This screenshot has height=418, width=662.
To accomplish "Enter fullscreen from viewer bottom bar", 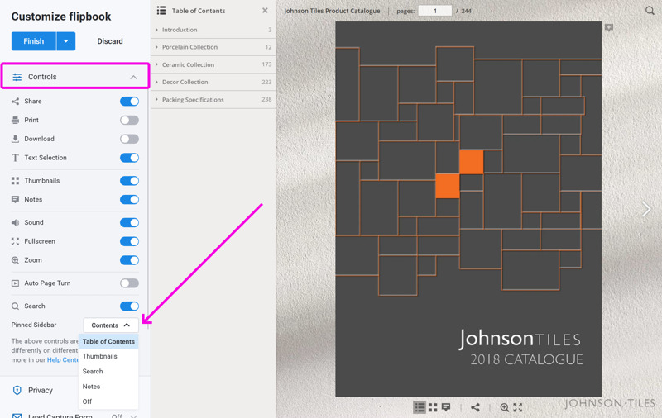I will coord(518,407).
